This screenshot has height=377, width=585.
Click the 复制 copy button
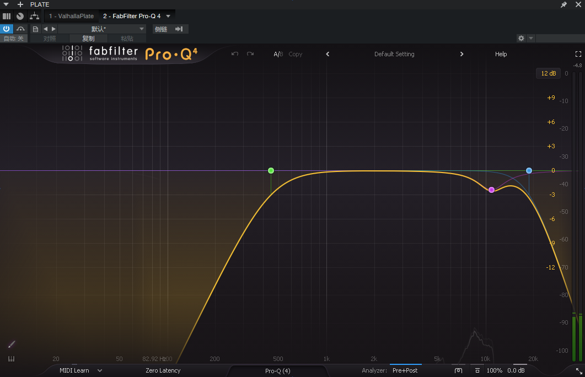tap(88, 39)
